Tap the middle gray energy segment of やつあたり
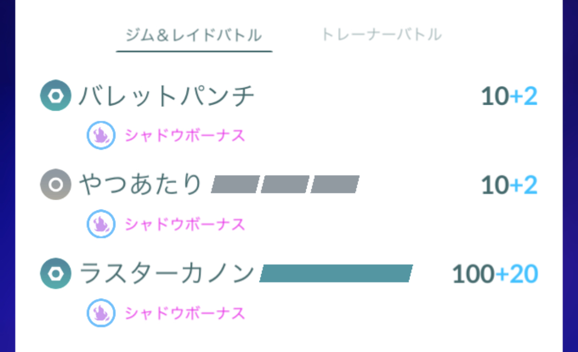Image resolution: width=578 pixels, height=352 pixels. pyautogui.click(x=285, y=184)
